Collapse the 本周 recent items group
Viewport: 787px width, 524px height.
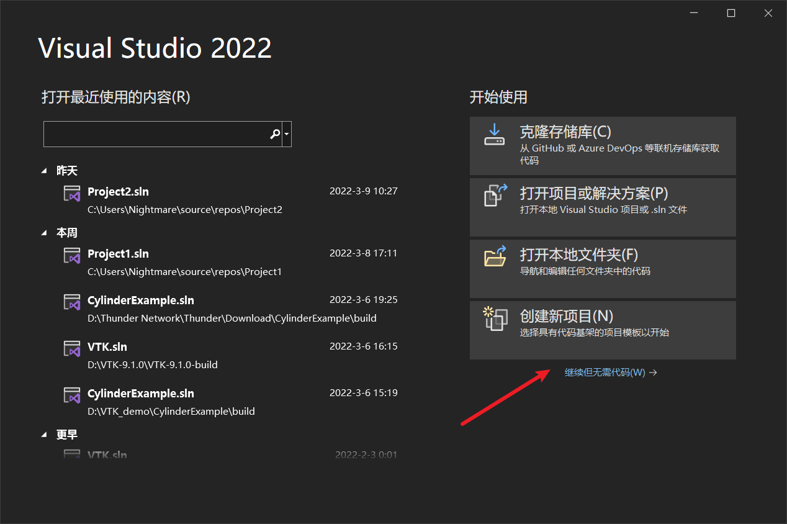tap(45, 232)
